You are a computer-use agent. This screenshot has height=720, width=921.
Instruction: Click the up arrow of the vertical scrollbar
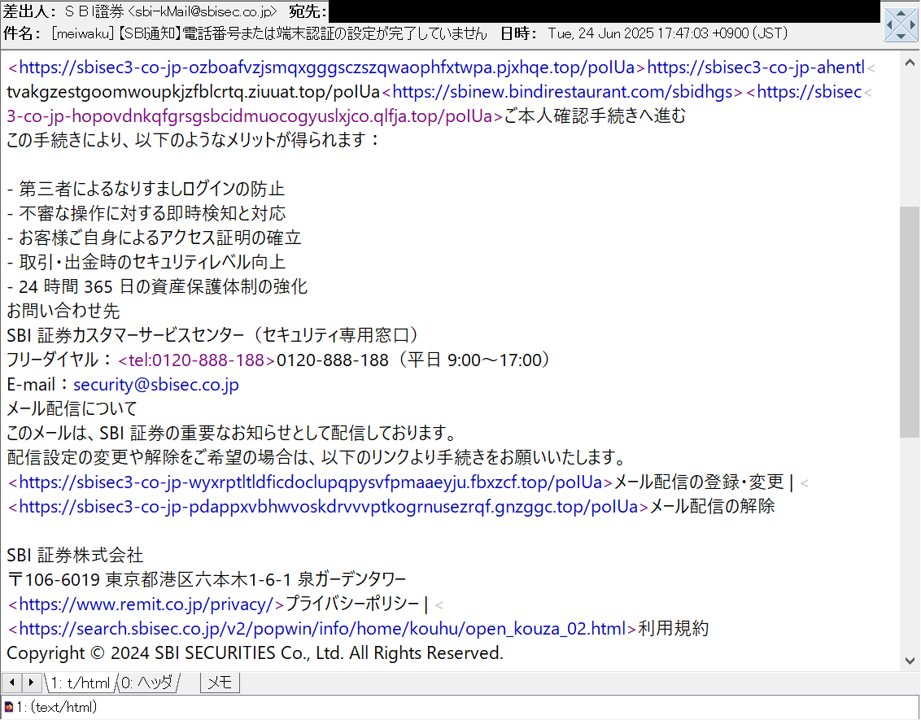click(910, 63)
